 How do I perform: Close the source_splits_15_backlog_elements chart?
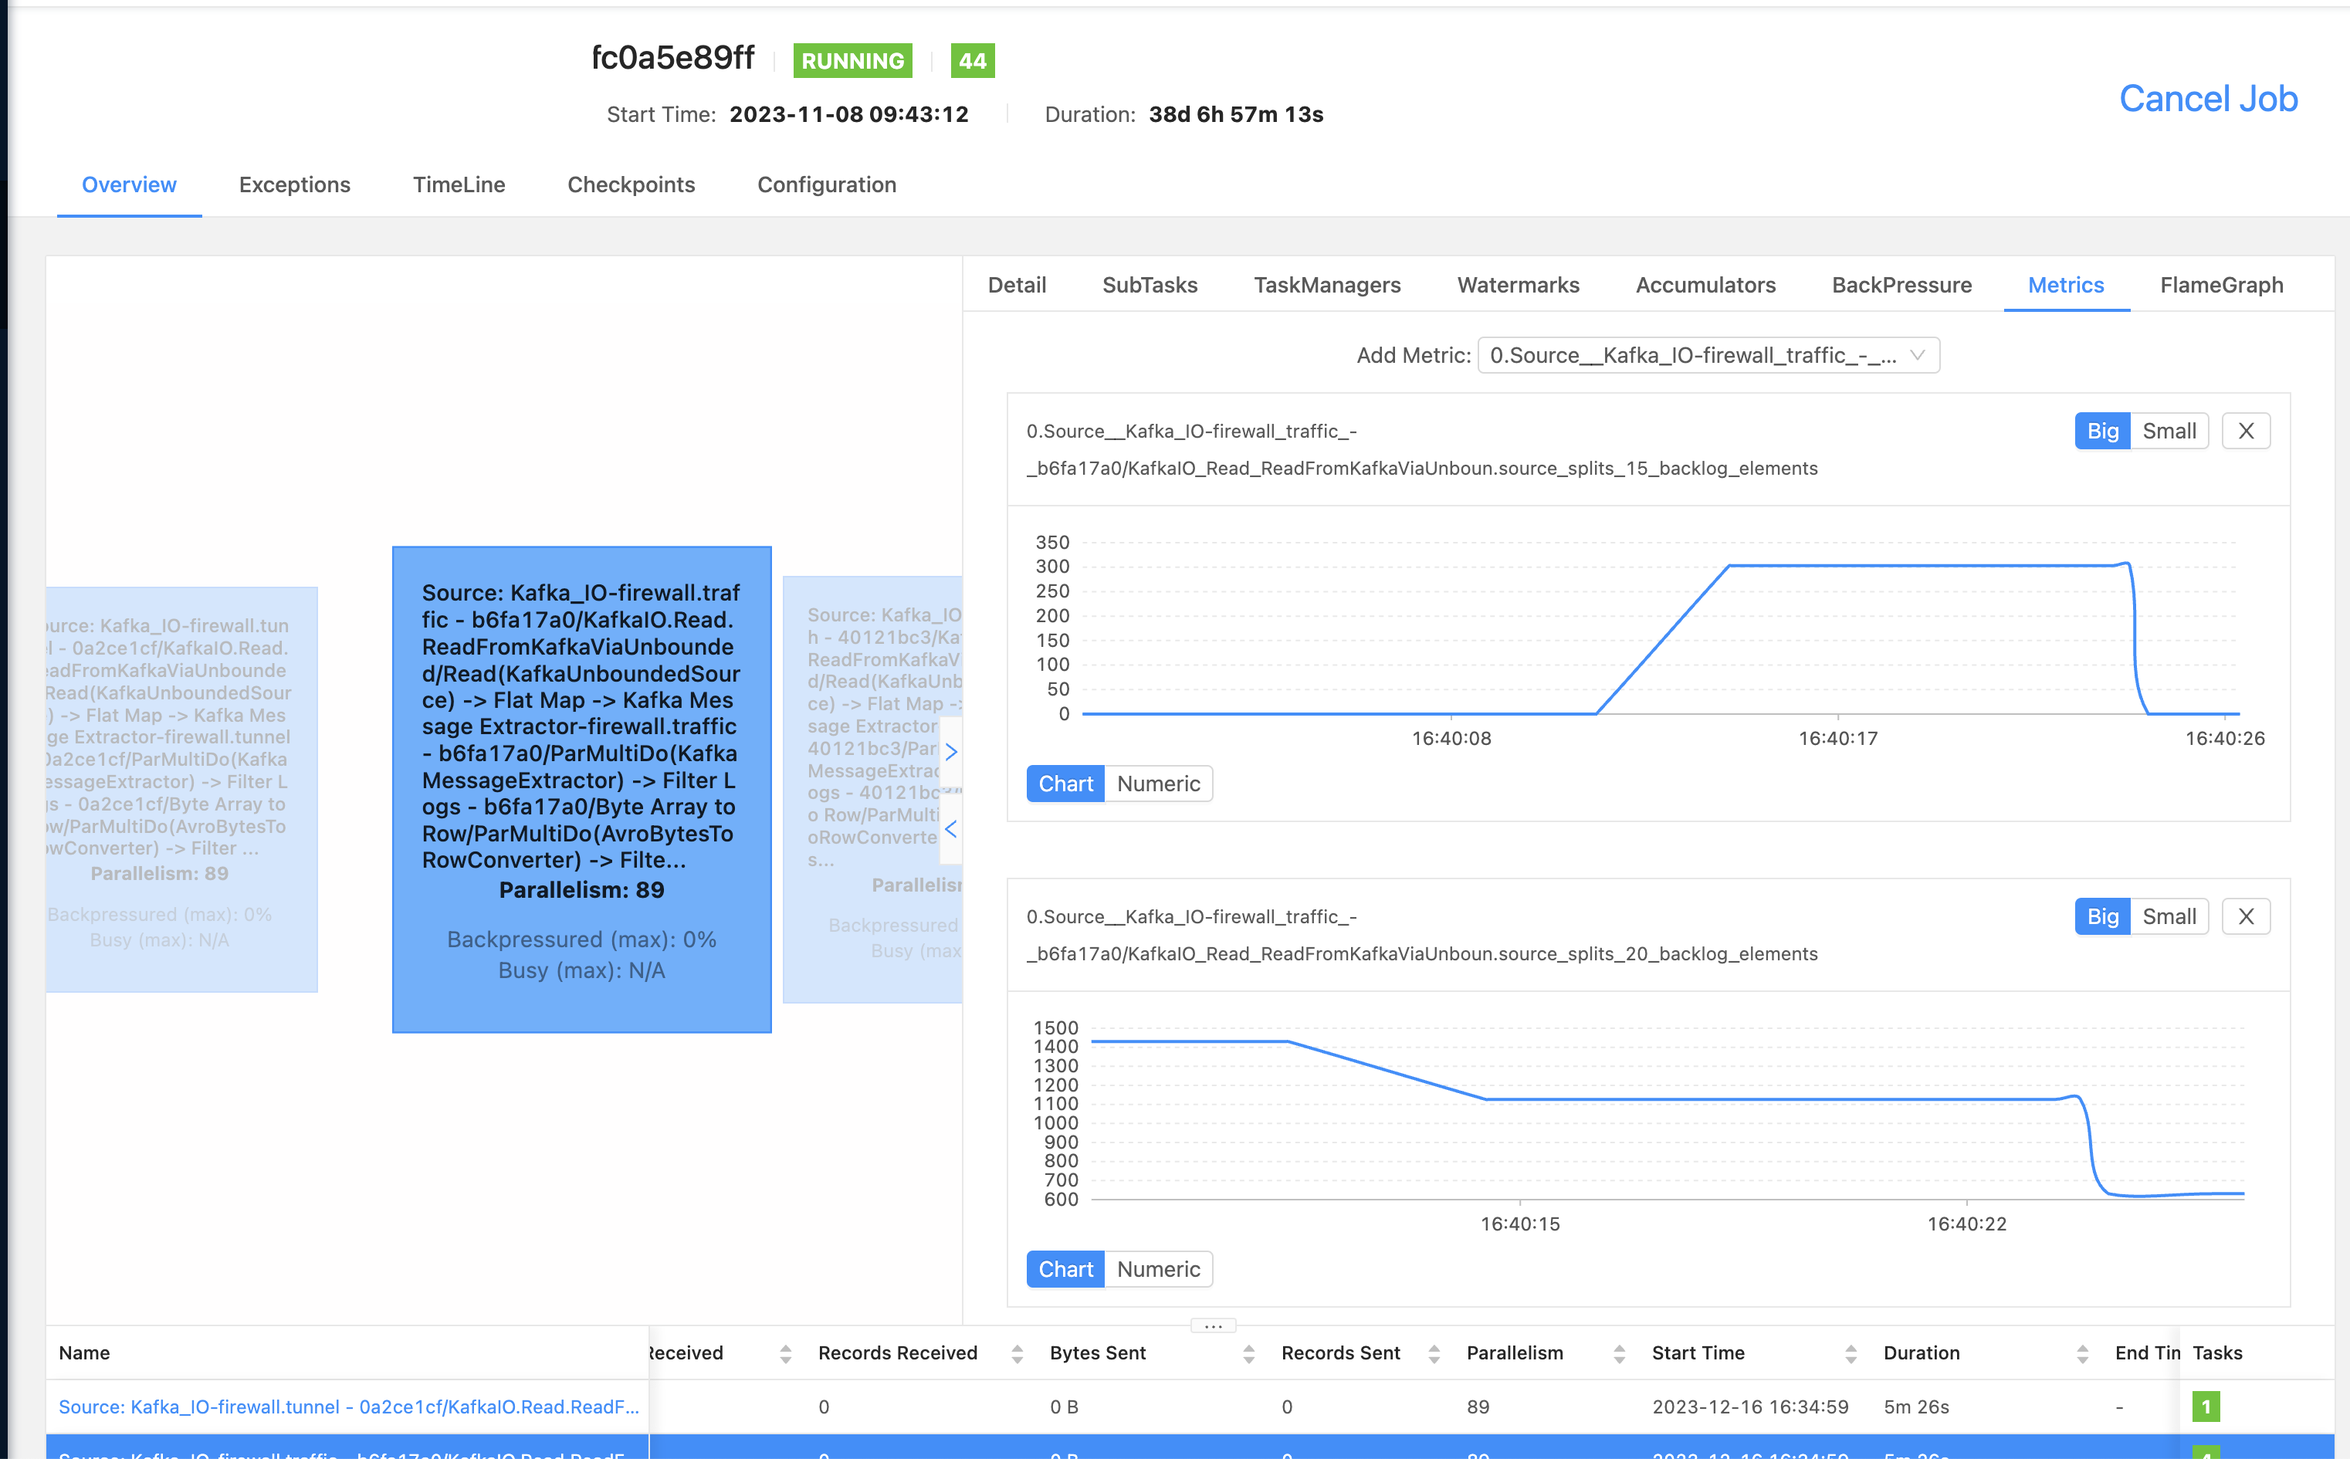2246,431
